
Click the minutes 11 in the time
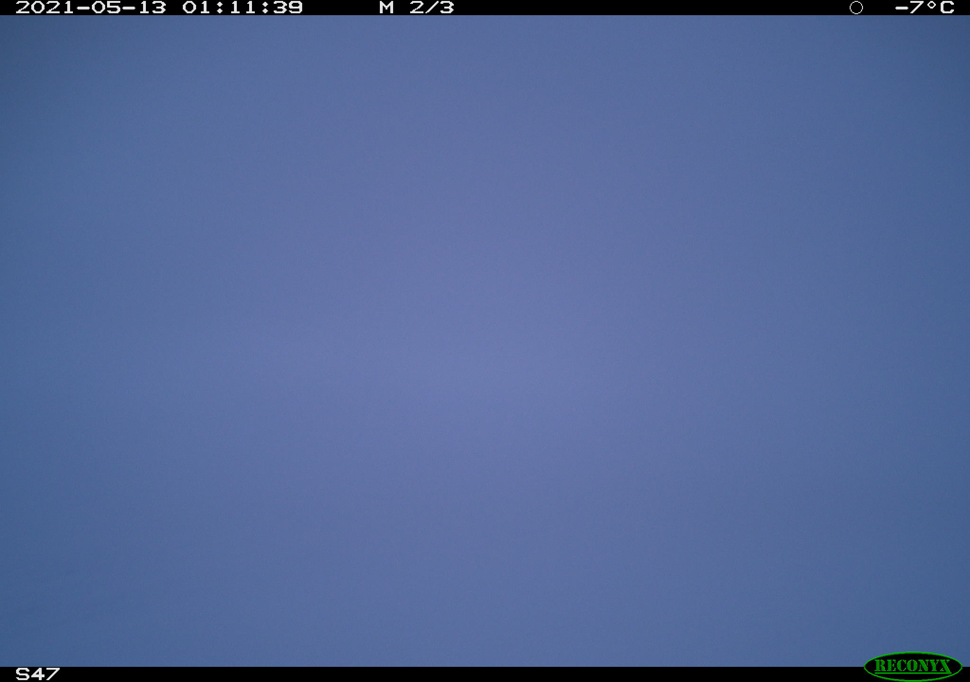click(242, 8)
